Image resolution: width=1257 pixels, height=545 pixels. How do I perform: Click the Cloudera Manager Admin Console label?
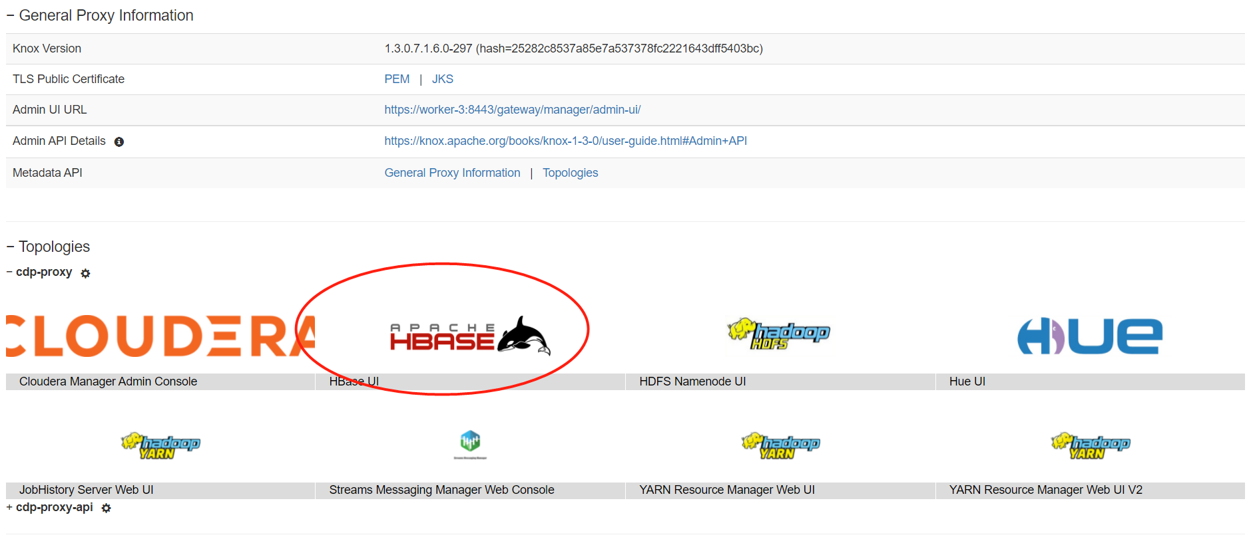[108, 381]
